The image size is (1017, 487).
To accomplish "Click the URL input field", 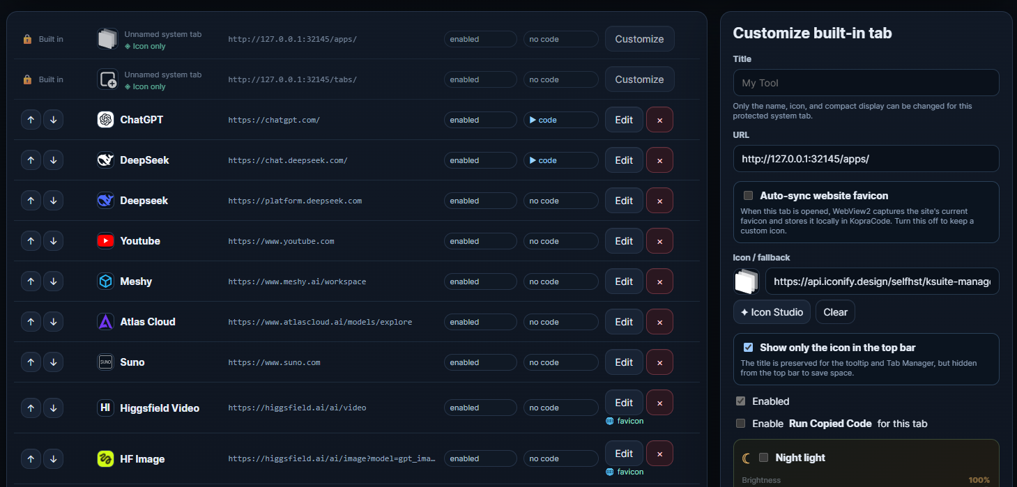I will click(866, 159).
